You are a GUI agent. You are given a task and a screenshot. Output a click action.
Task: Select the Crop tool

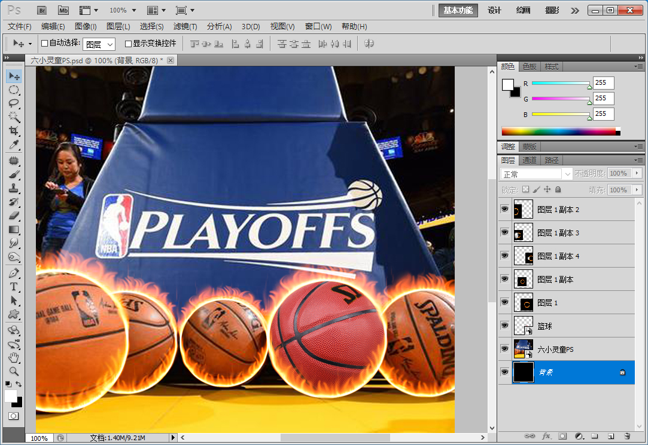tap(14, 131)
